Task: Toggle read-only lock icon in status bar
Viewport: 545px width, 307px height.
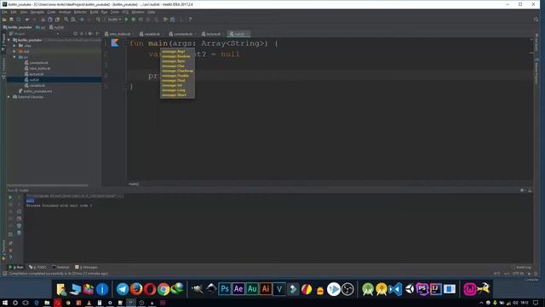Action: coord(529,274)
